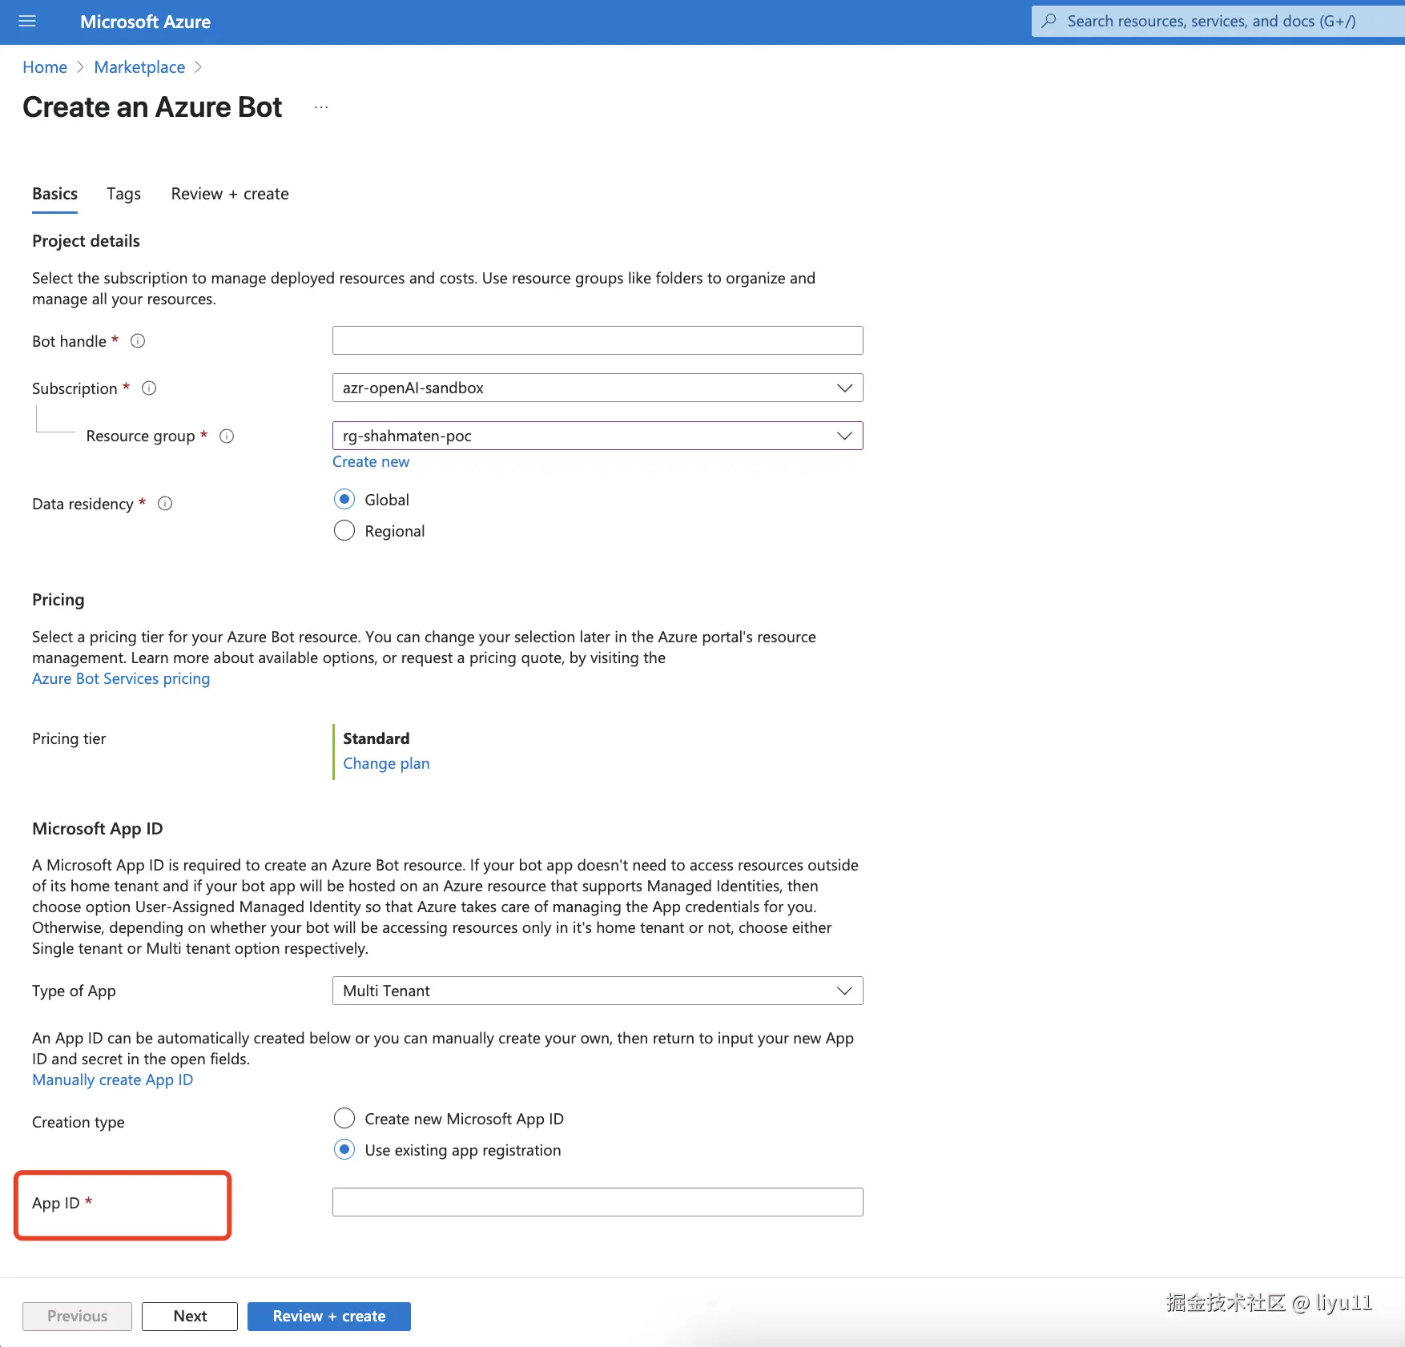
Task: Switch to the Tags tab
Action: [x=123, y=194]
